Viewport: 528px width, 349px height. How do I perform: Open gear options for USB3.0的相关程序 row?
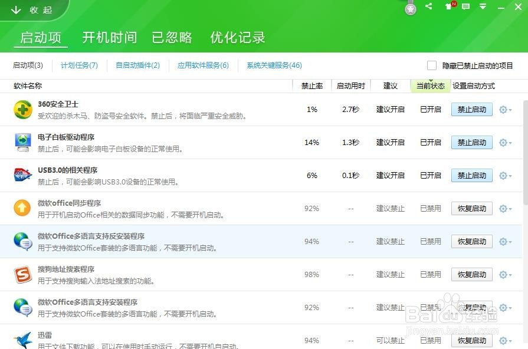[505, 176]
